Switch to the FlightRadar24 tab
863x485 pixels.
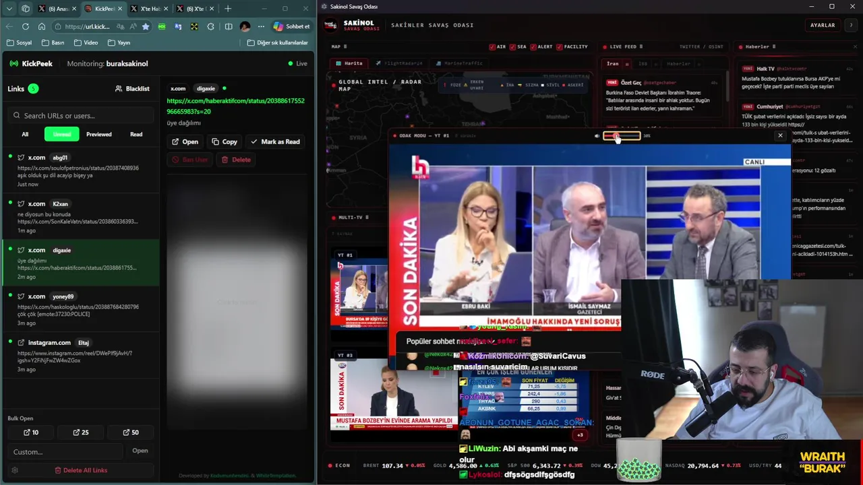point(400,63)
